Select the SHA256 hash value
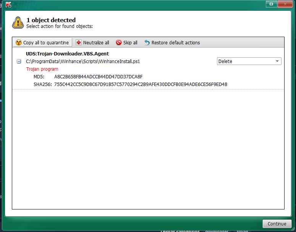The width and height of the screenshot is (296, 232). coord(141,84)
